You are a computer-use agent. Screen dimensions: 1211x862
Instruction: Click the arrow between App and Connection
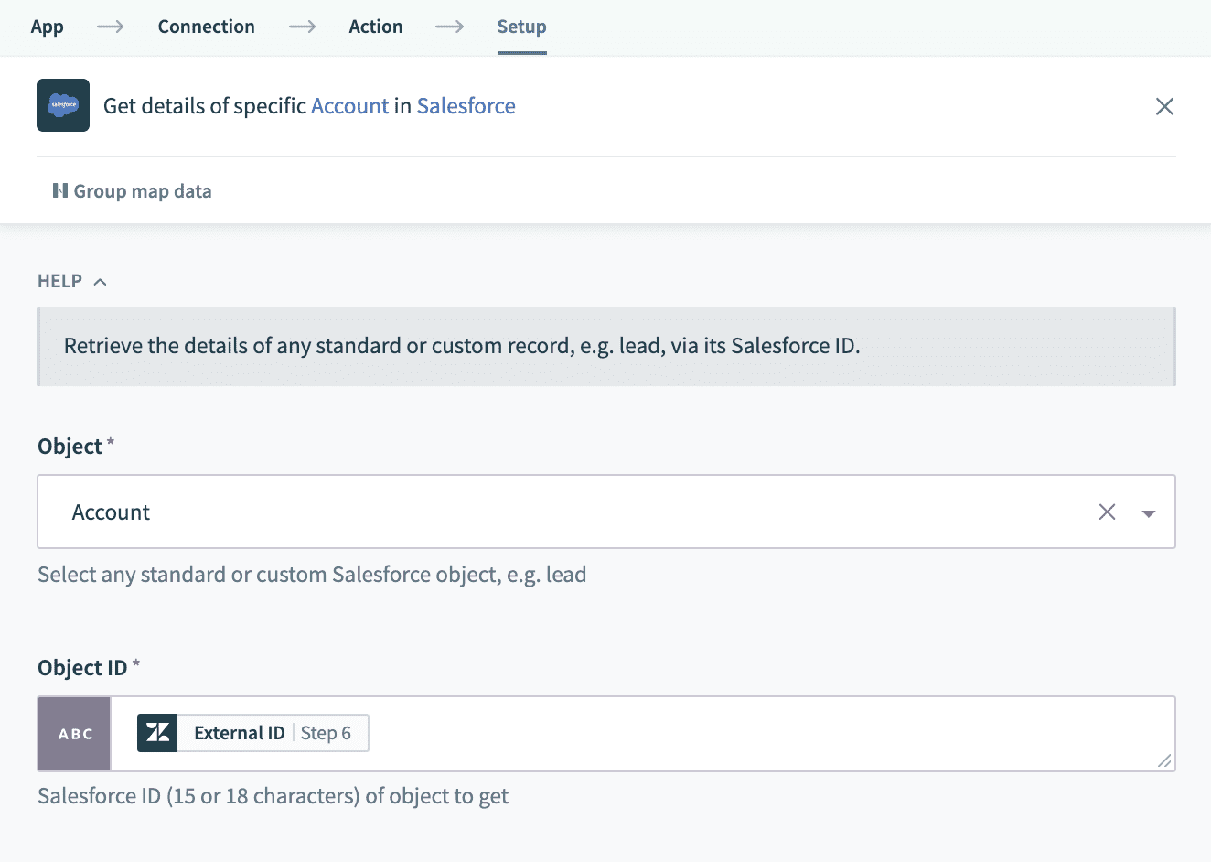(x=111, y=27)
